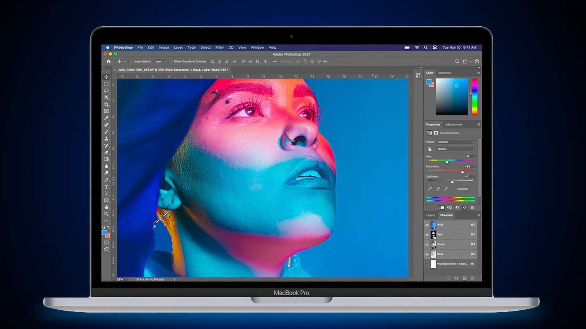Select the Horizontal Type tool
The image size is (586, 329).
point(106,187)
